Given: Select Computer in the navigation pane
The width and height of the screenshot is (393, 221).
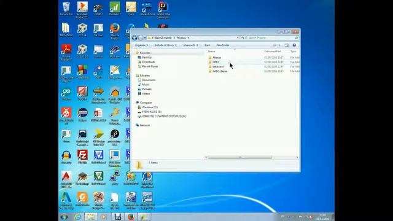Looking at the screenshot, I should [146, 103].
